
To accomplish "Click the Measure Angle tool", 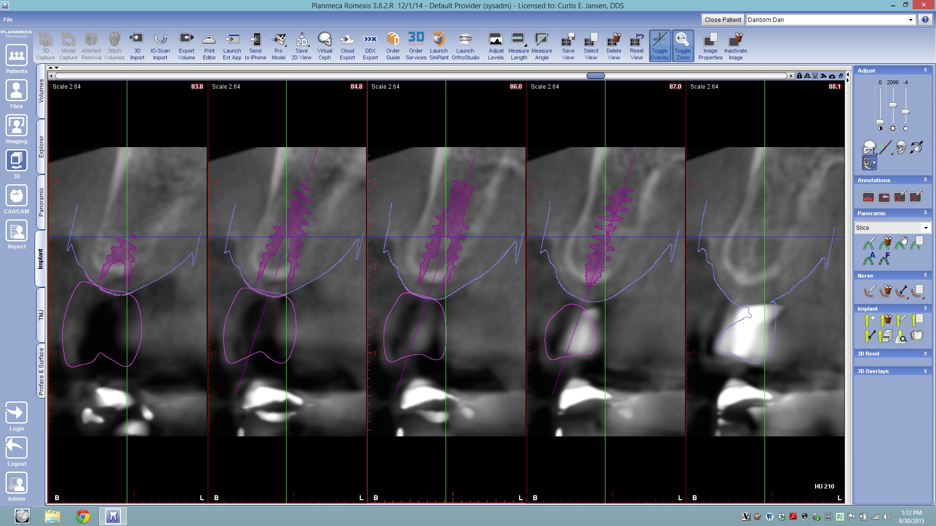I will pyautogui.click(x=541, y=46).
